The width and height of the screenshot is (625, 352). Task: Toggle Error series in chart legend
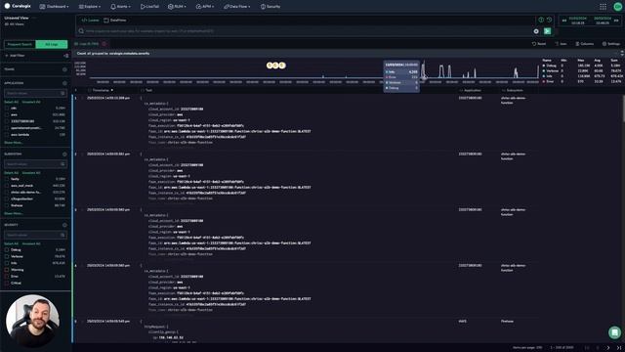[548, 81]
